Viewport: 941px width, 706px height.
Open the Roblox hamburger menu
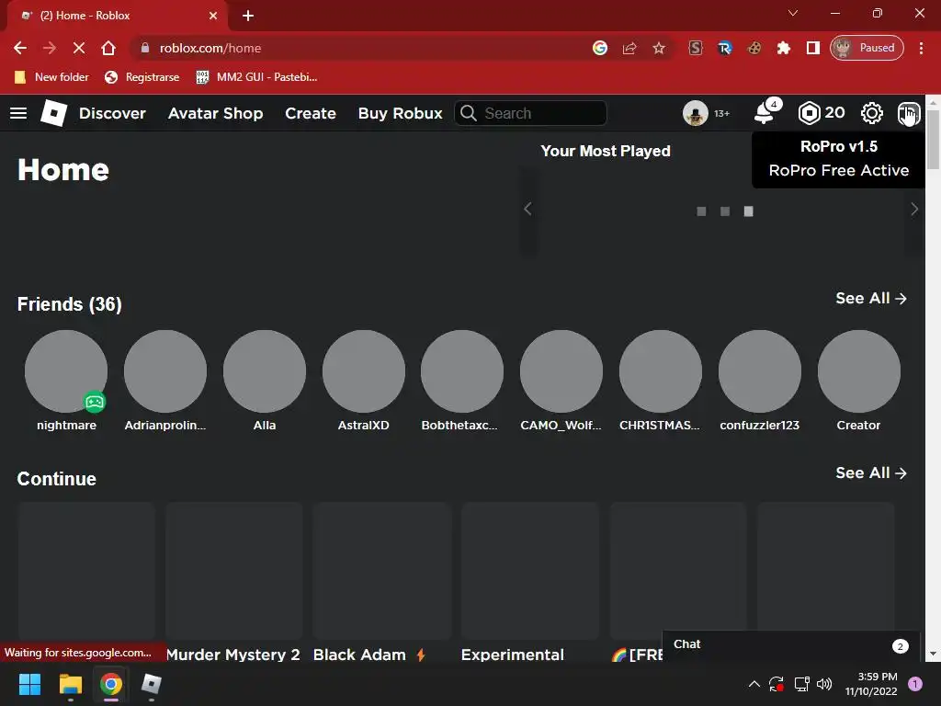[18, 113]
